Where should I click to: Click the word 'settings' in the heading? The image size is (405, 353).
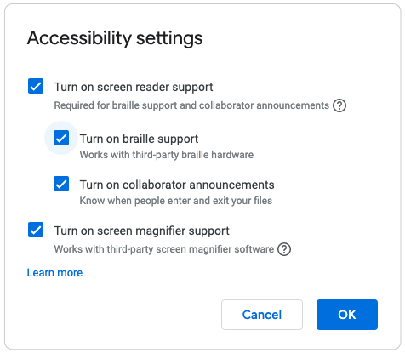tap(169, 39)
